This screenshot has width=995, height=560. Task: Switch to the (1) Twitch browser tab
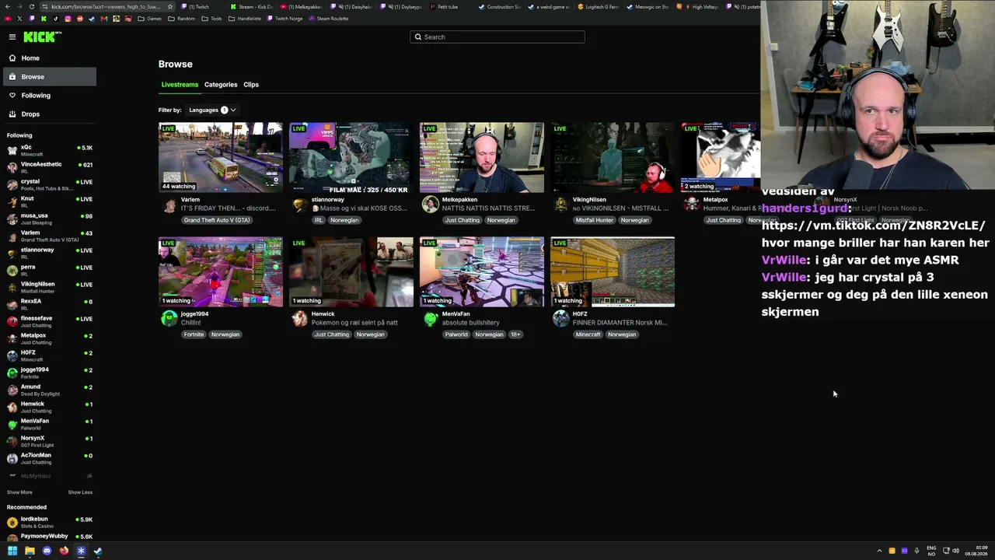(199, 7)
